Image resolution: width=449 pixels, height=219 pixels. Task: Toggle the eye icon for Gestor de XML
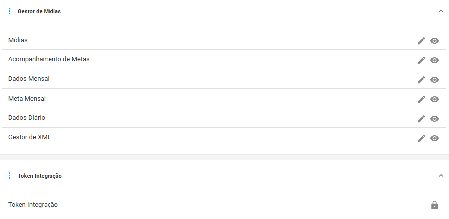pos(434,138)
